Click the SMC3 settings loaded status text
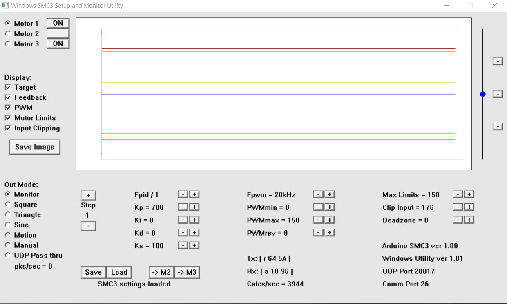 pyautogui.click(x=134, y=284)
